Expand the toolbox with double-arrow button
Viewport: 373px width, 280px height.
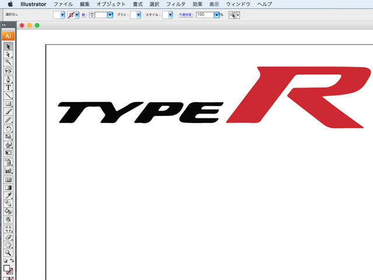(4, 24)
